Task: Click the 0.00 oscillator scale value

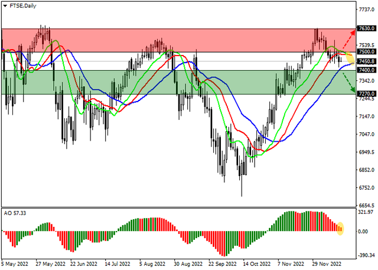Action: click(x=363, y=232)
